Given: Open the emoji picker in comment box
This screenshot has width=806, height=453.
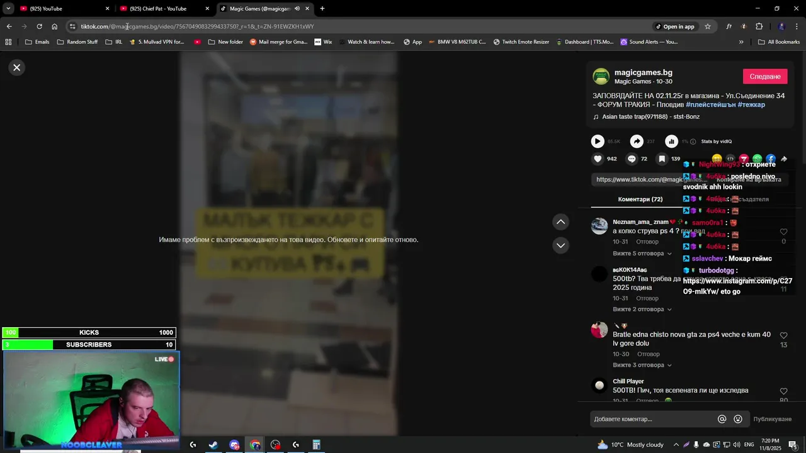Looking at the screenshot, I should point(738,419).
